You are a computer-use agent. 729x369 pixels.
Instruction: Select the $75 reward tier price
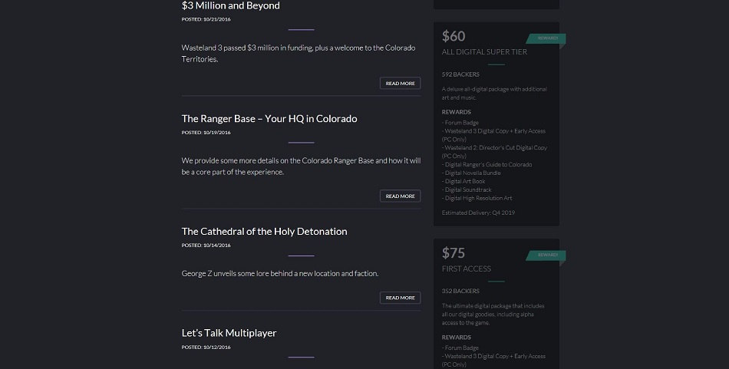(454, 253)
